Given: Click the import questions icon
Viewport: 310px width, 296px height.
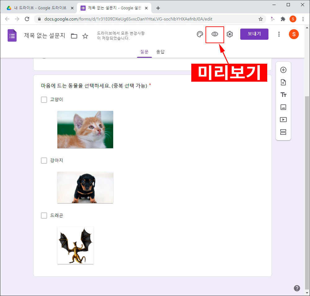Looking at the screenshot, I should click(283, 82).
